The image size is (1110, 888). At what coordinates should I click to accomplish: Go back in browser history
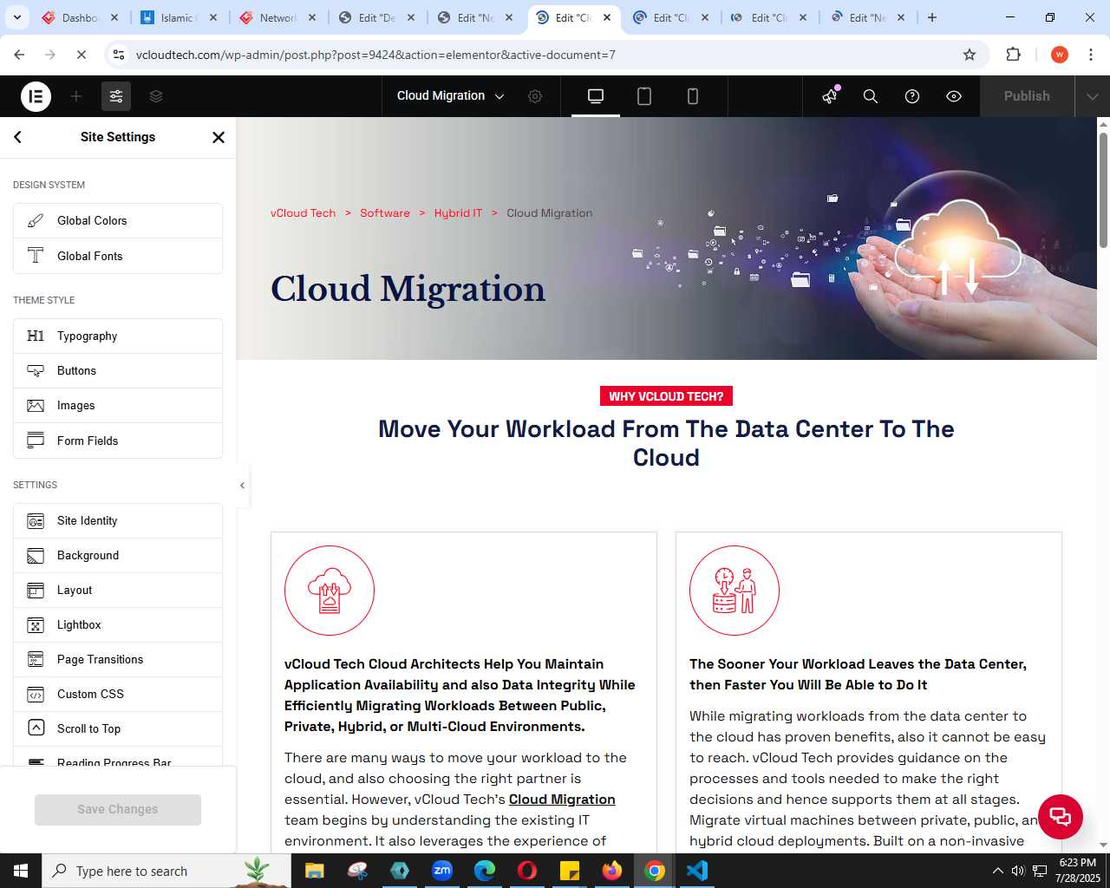point(19,55)
